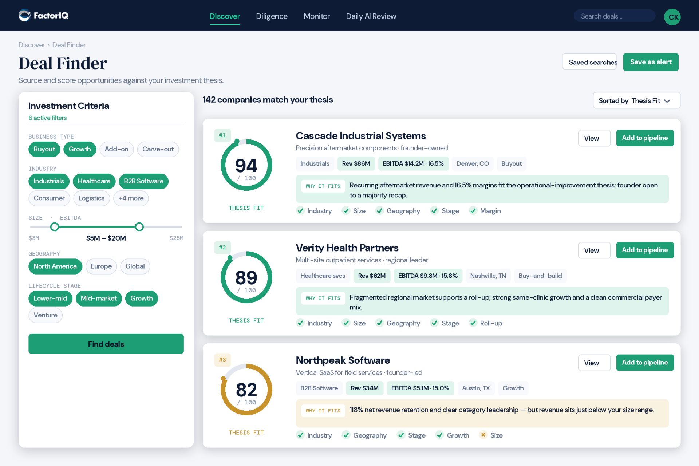Image resolution: width=699 pixels, height=466 pixels.
Task: Click the upper EBITDA slider handle
Action: (139, 227)
